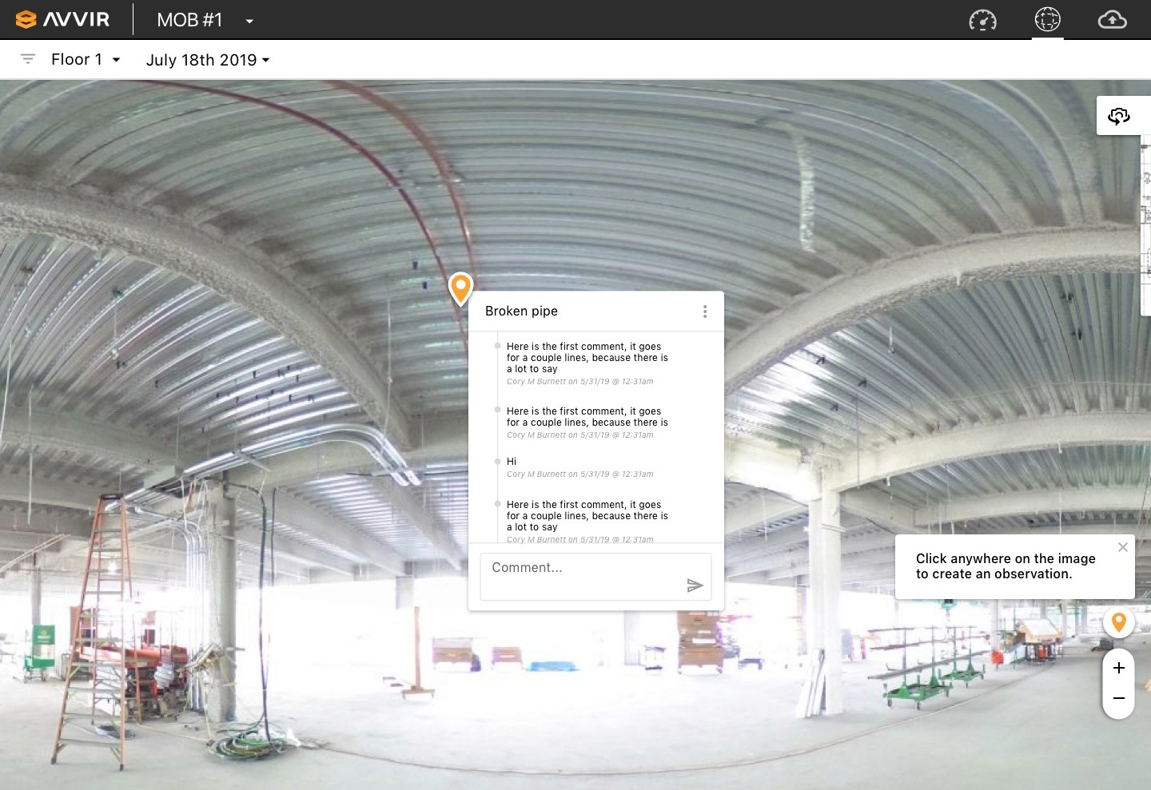Click the floor plan minimap on the right edge

point(1145,224)
